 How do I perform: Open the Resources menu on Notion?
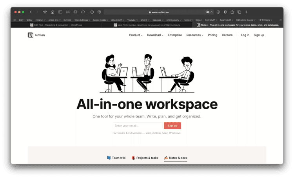195,35
